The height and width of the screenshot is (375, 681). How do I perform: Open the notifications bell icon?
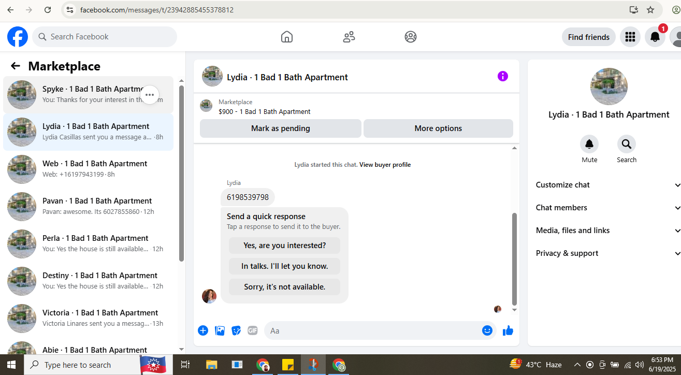click(655, 37)
